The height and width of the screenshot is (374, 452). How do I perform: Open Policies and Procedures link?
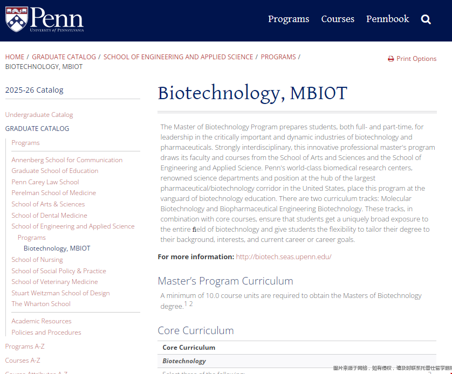46,333
